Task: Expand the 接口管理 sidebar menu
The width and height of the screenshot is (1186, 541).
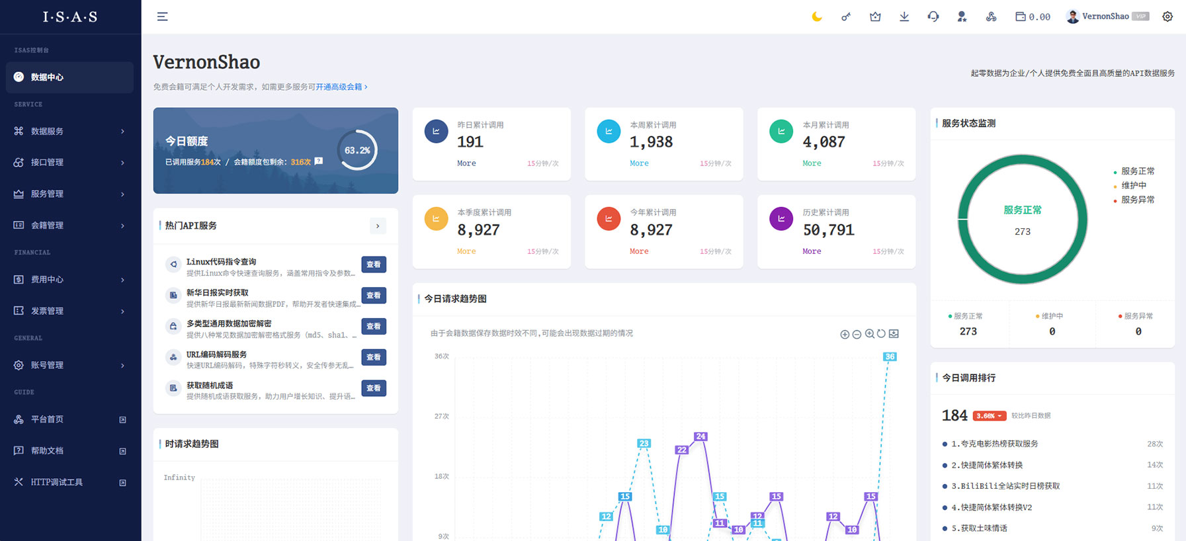Action: 69,163
